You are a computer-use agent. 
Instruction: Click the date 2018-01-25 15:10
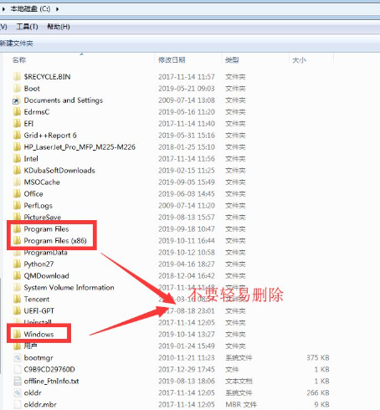187,146
